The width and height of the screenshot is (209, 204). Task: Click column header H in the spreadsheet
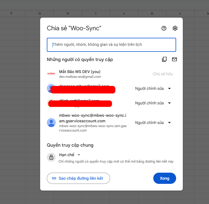coord(68,13)
